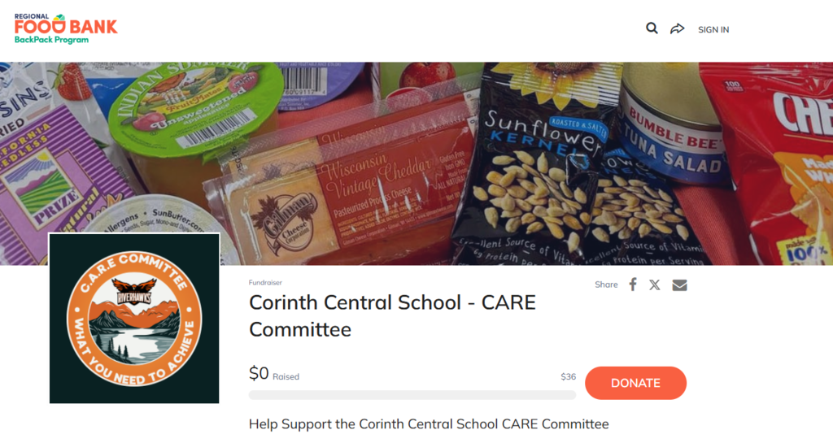Click the BackPack Program text under logo
833x443 pixels.
(x=51, y=40)
